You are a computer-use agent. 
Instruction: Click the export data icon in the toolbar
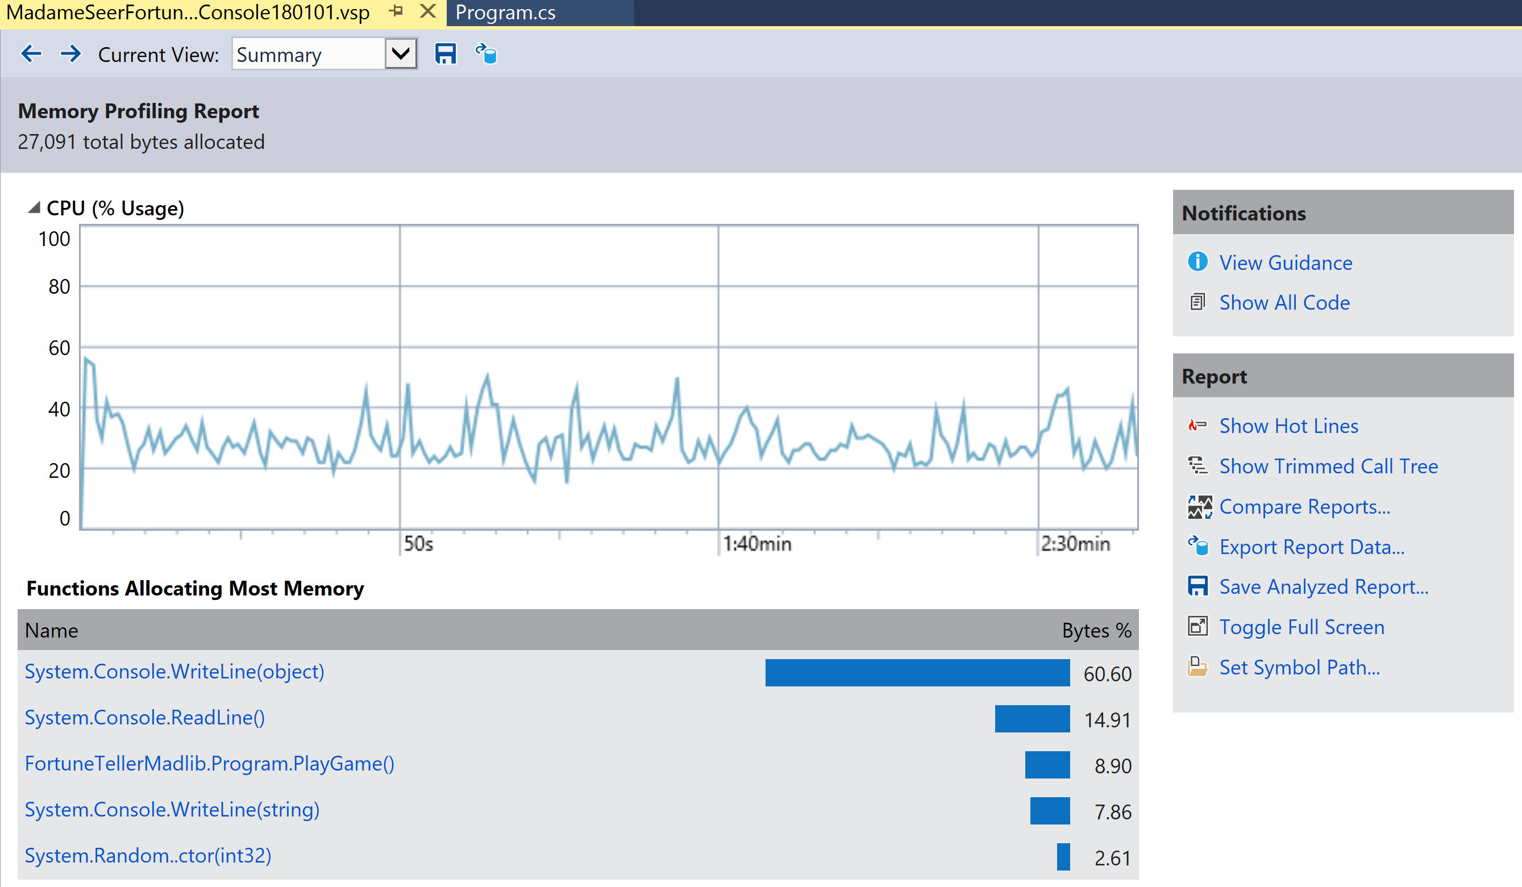point(485,54)
